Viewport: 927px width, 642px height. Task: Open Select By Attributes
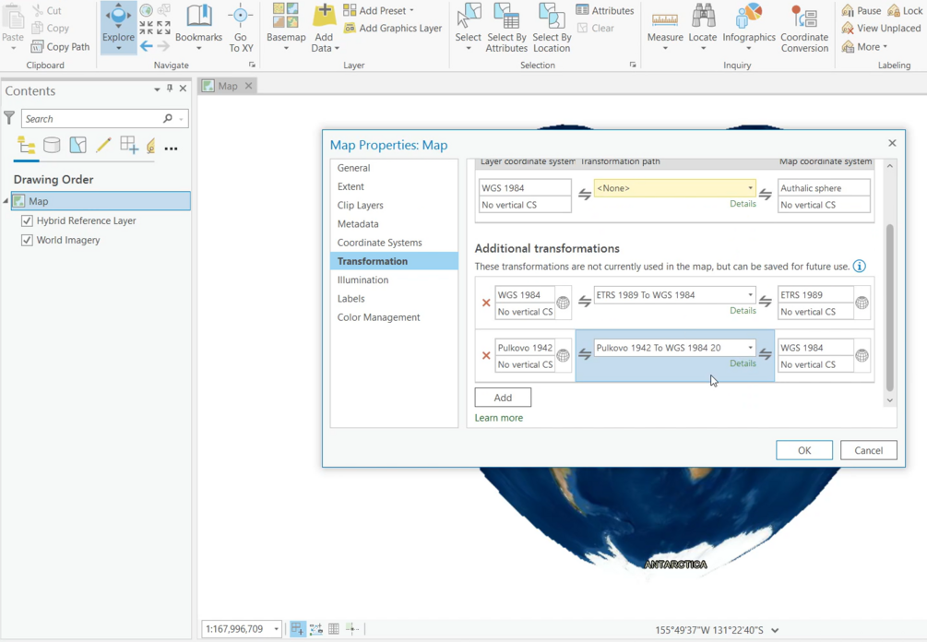(506, 27)
